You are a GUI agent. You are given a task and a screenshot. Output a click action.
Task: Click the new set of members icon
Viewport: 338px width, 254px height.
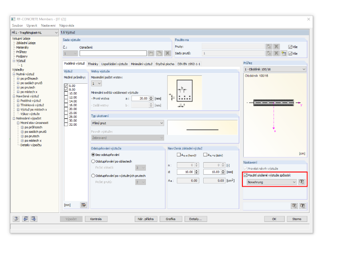pos(284,53)
